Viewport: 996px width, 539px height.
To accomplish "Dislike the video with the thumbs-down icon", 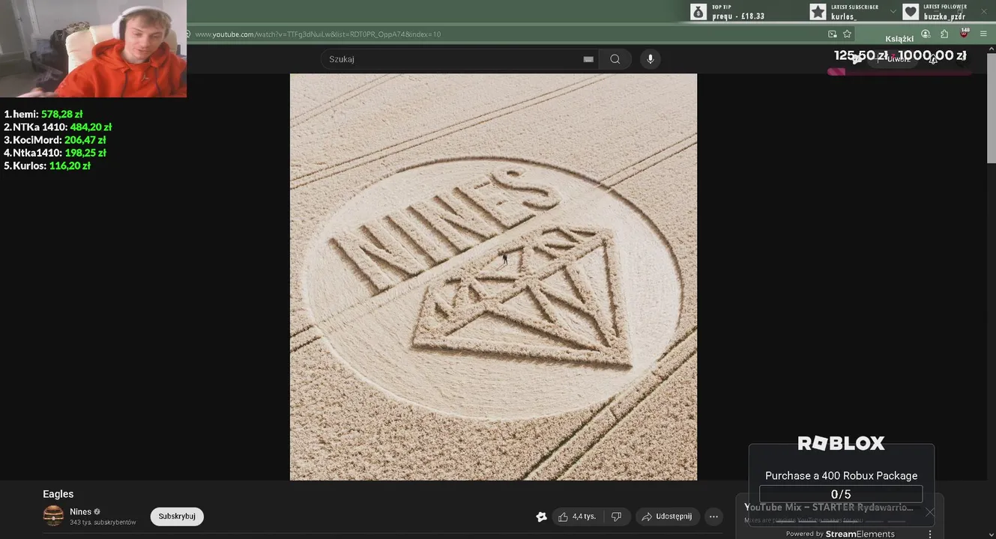I will 616,517.
